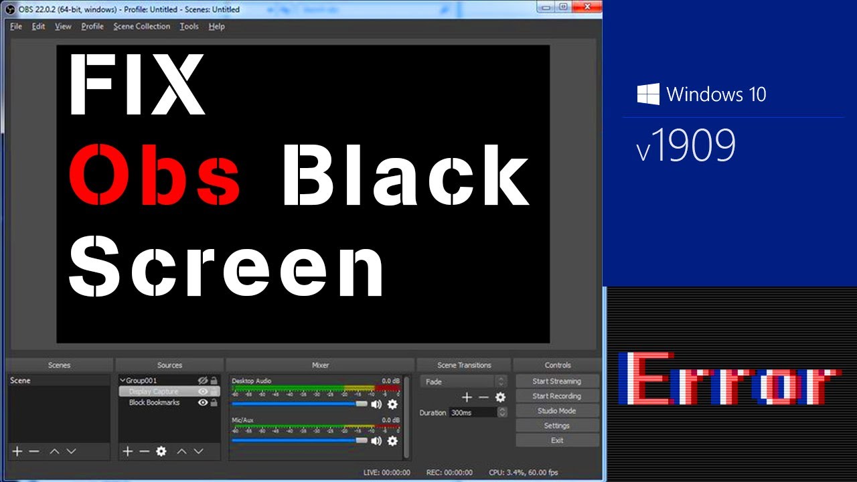Click the black preview canvas
Viewport: 857px width, 482px height.
[x=303, y=194]
